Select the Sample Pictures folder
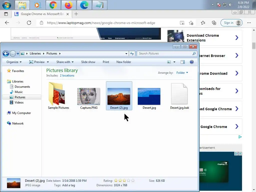The width and height of the screenshot is (256, 192). click(x=58, y=96)
